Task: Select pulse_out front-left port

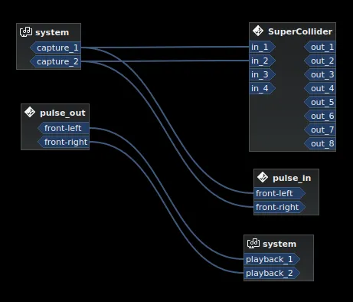Action: pos(64,128)
